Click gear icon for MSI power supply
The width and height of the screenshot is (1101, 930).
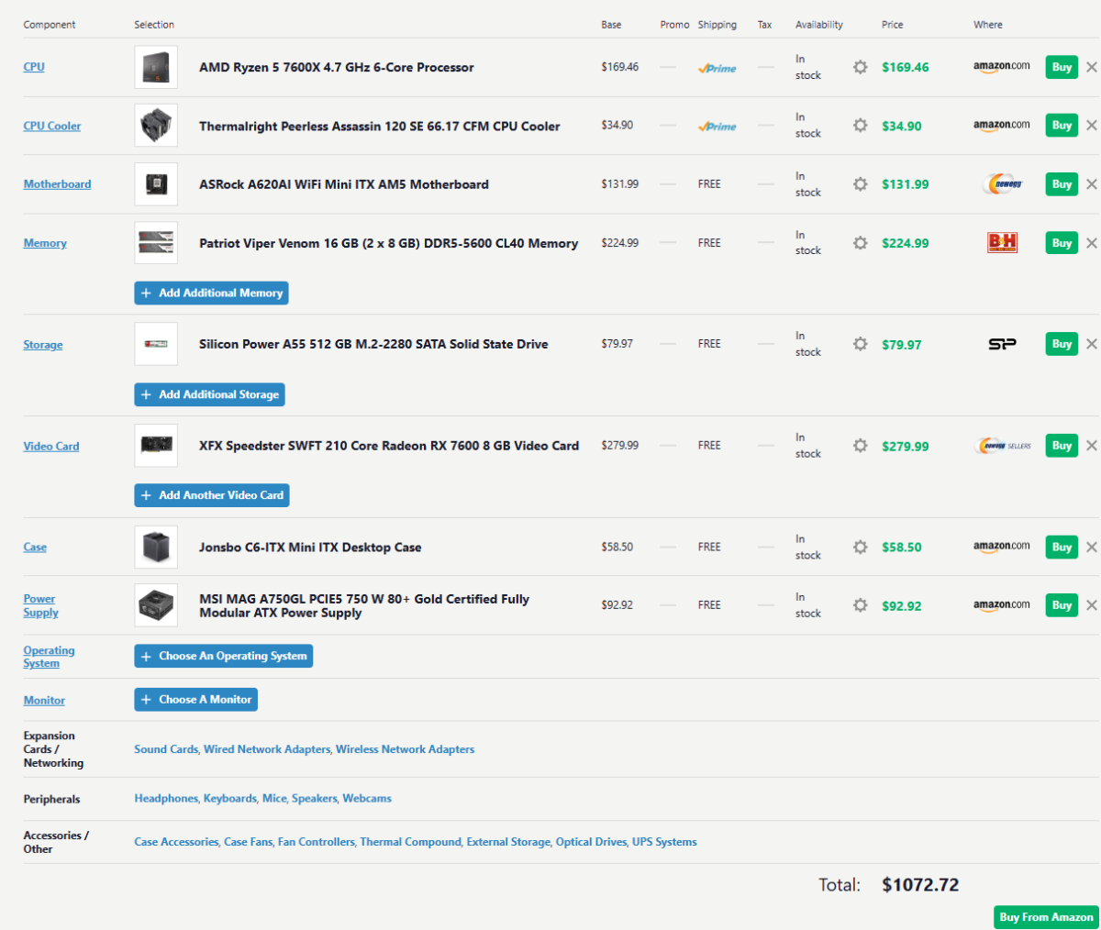click(x=860, y=605)
